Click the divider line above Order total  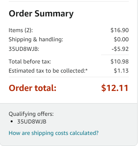[x=69, y=77]
